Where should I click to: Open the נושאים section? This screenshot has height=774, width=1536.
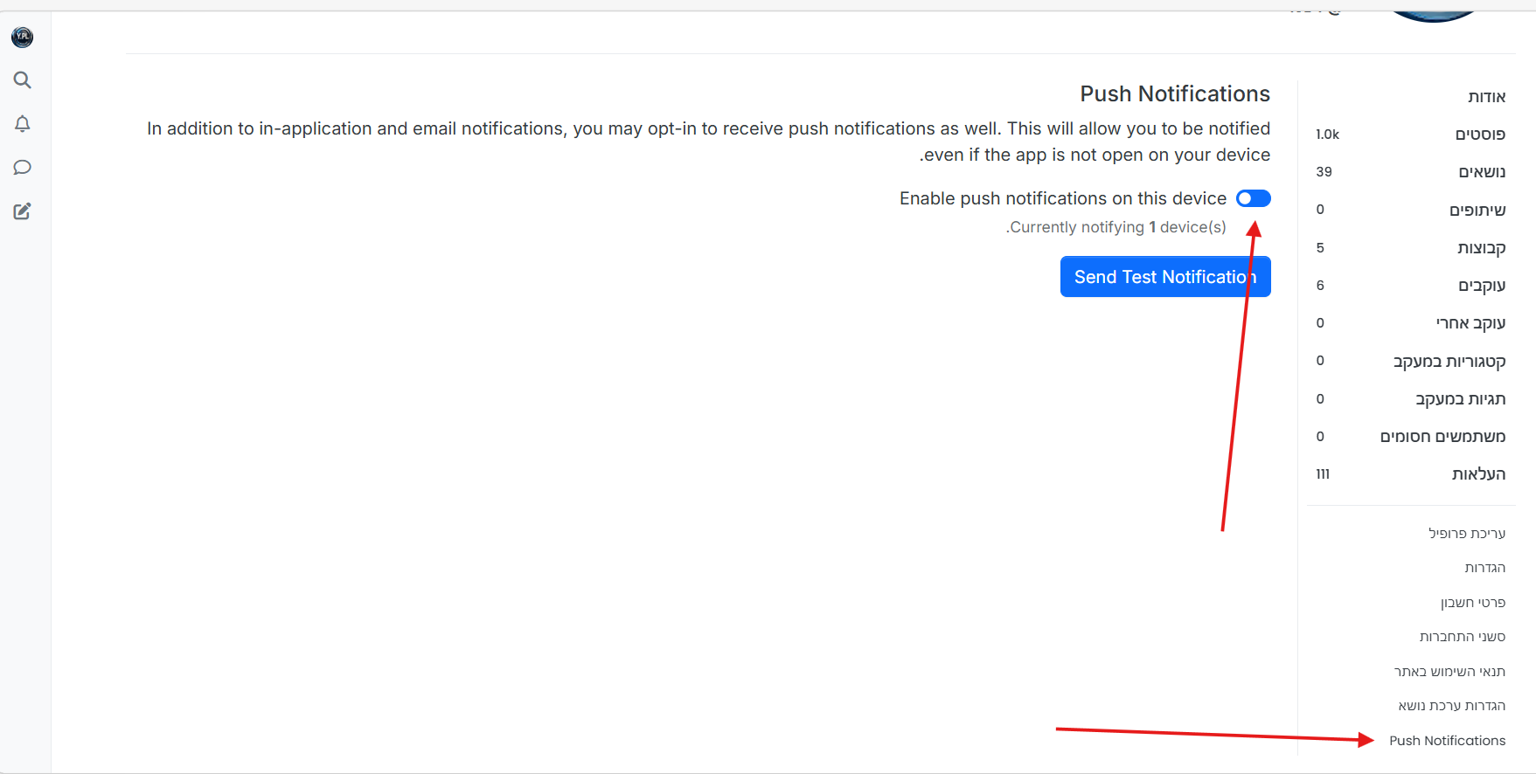(1481, 172)
